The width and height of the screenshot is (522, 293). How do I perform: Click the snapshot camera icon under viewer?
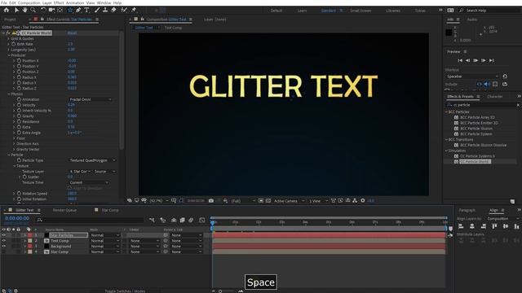(x=211, y=201)
